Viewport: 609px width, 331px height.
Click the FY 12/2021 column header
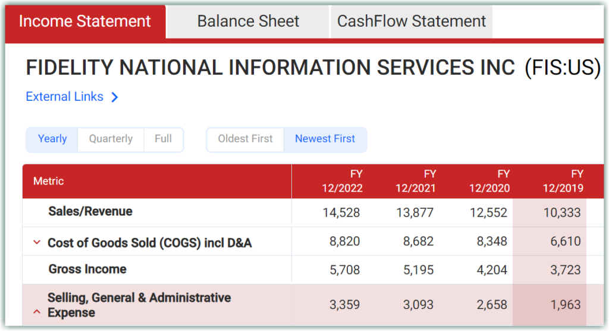416,181
